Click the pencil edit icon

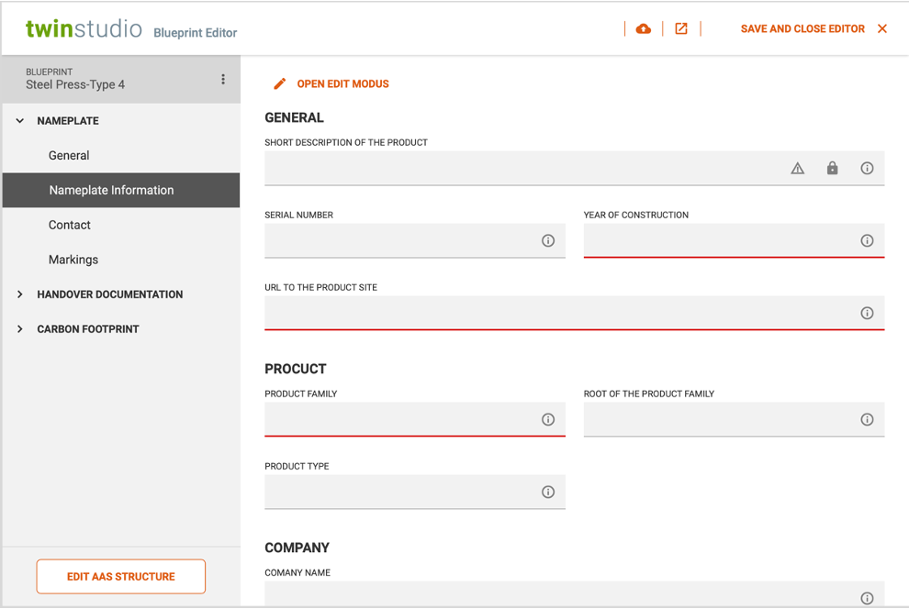pos(280,83)
